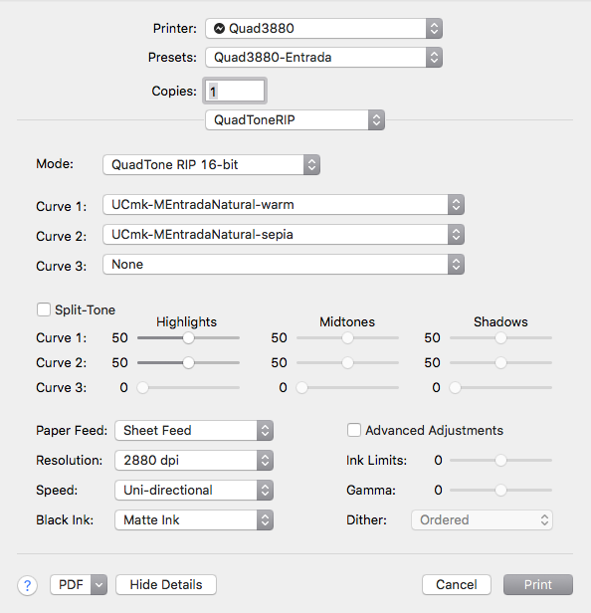
Task: Click the Hide Details button
Action: [x=166, y=585]
